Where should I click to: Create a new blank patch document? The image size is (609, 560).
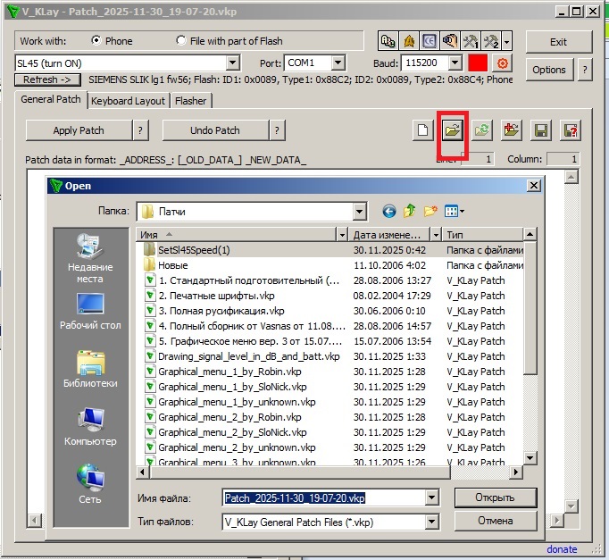pyautogui.click(x=423, y=130)
